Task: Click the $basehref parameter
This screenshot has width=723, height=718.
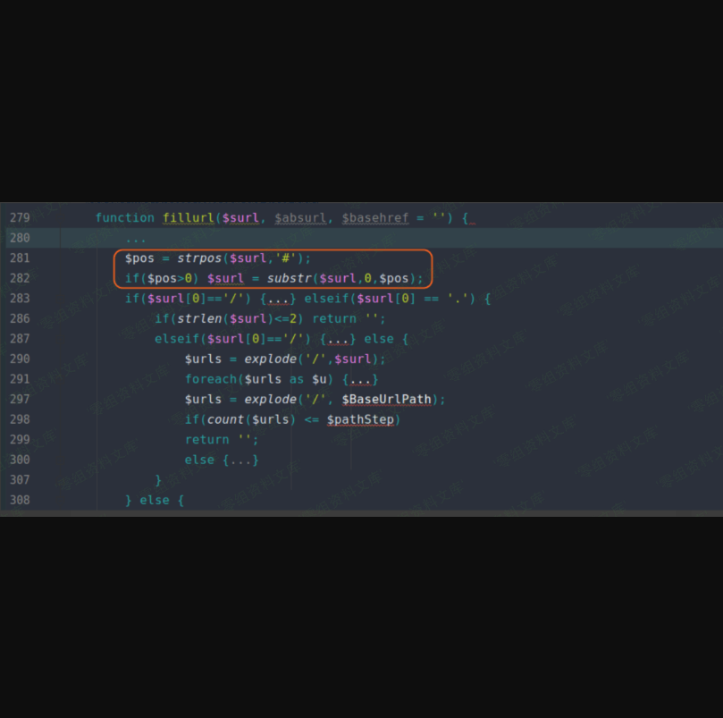Action: [374, 217]
